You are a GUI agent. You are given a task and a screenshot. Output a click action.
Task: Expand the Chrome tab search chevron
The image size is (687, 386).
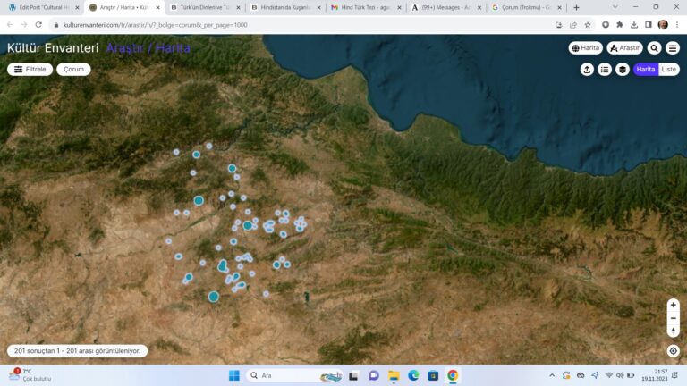(615, 7)
